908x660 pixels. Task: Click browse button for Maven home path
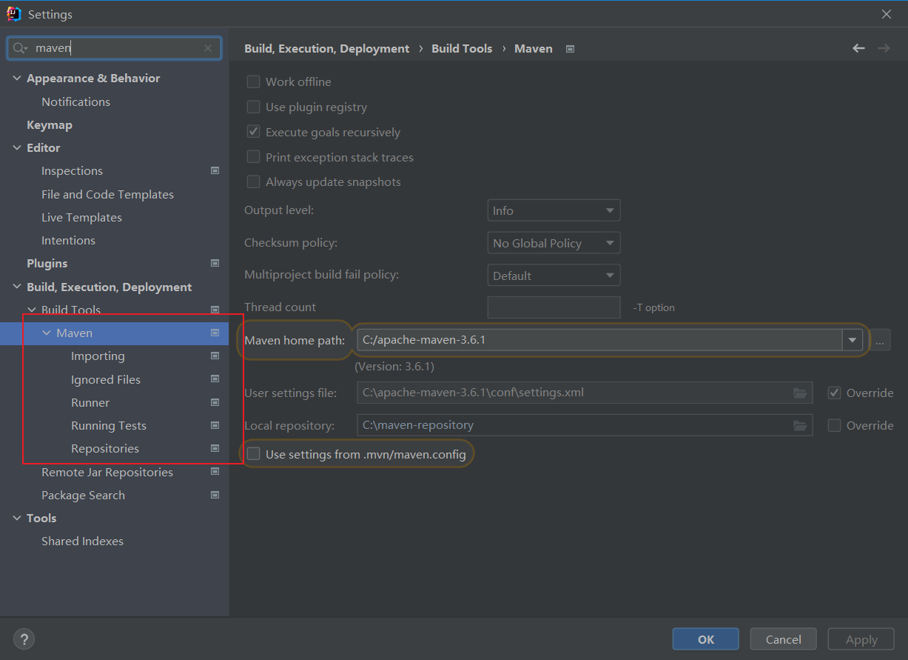879,341
